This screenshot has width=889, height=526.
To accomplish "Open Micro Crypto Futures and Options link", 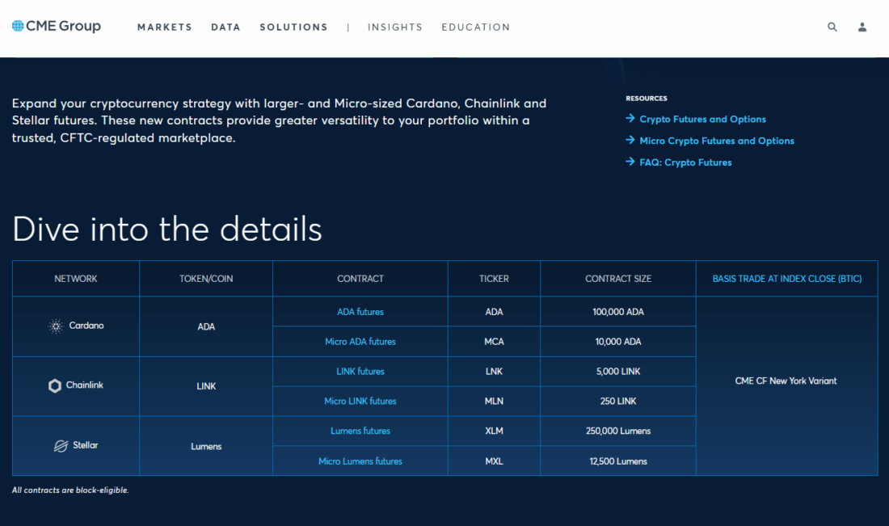I will pos(717,141).
